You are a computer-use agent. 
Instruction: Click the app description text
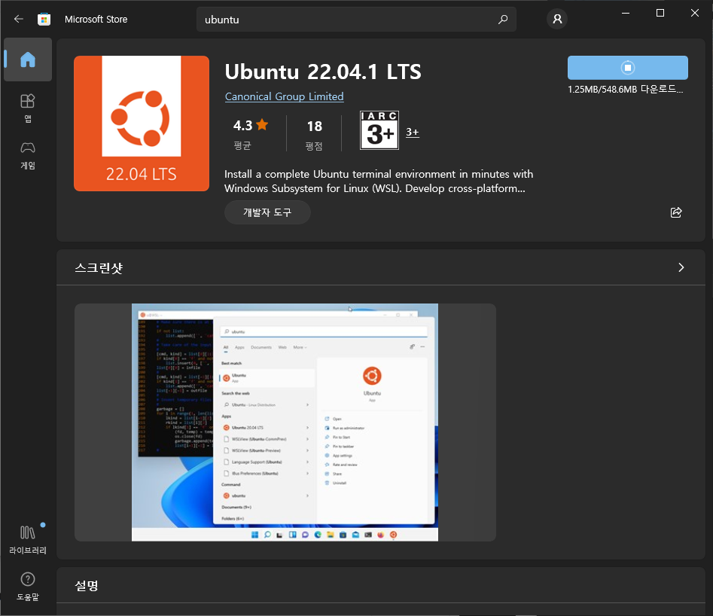tap(378, 181)
